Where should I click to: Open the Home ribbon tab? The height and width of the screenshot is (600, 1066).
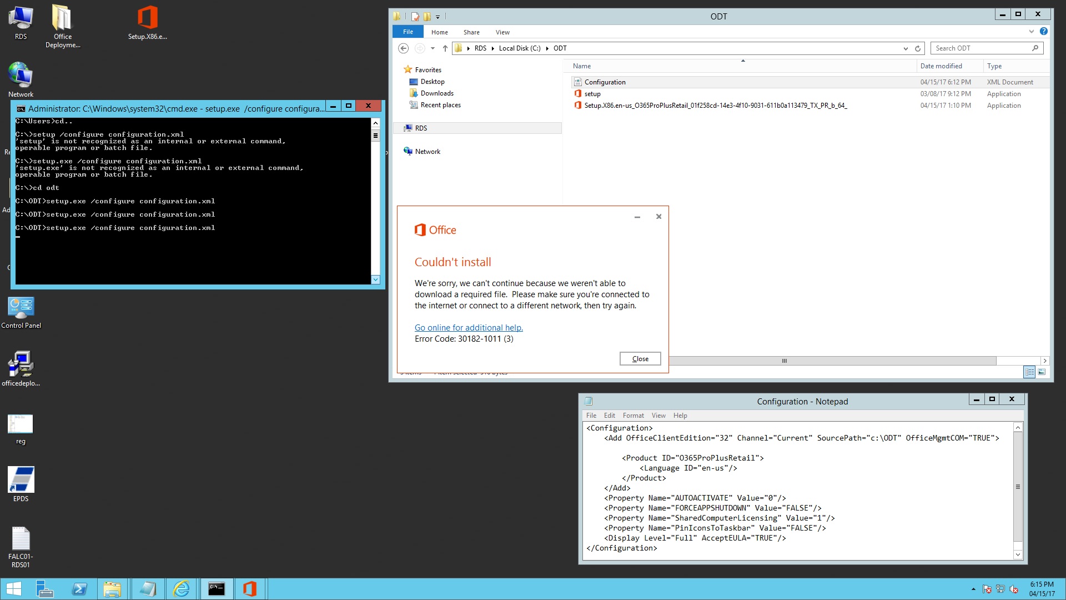pyautogui.click(x=440, y=32)
